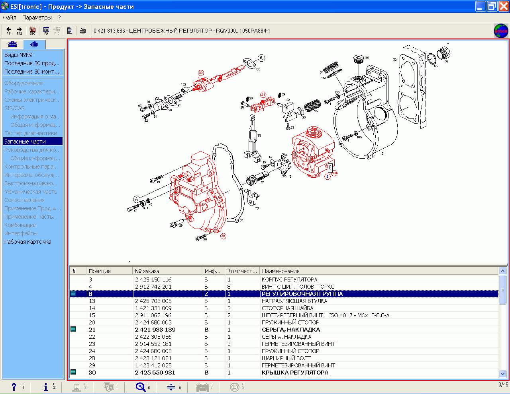510x394 pixels.
Task: Open the document page icon in toolbar
Action: [x=70, y=31]
